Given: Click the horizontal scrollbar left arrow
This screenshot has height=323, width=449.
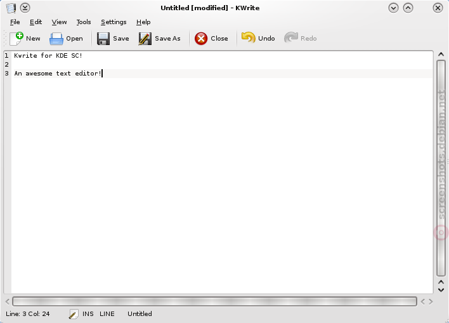Looking at the screenshot, I should pos(8,301).
